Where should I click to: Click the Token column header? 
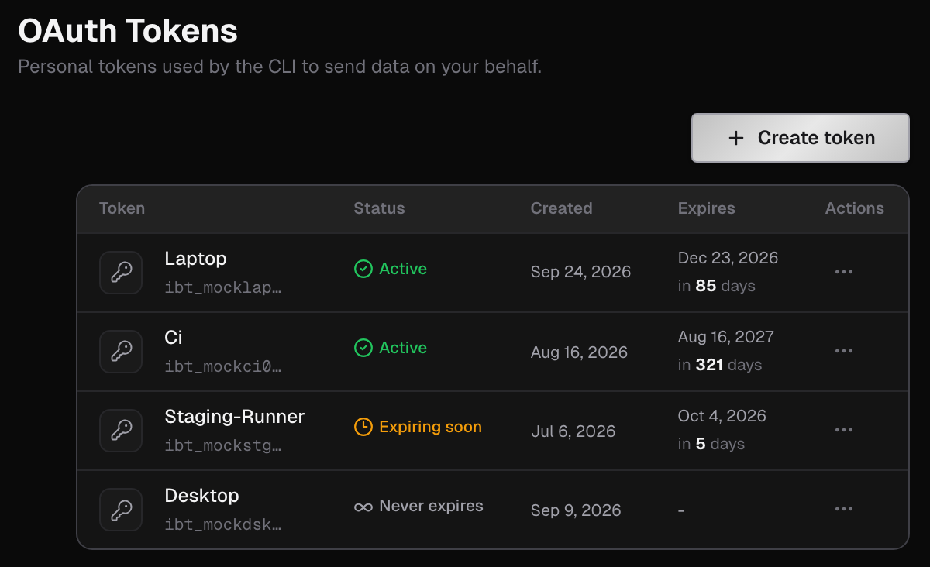pyautogui.click(x=122, y=208)
